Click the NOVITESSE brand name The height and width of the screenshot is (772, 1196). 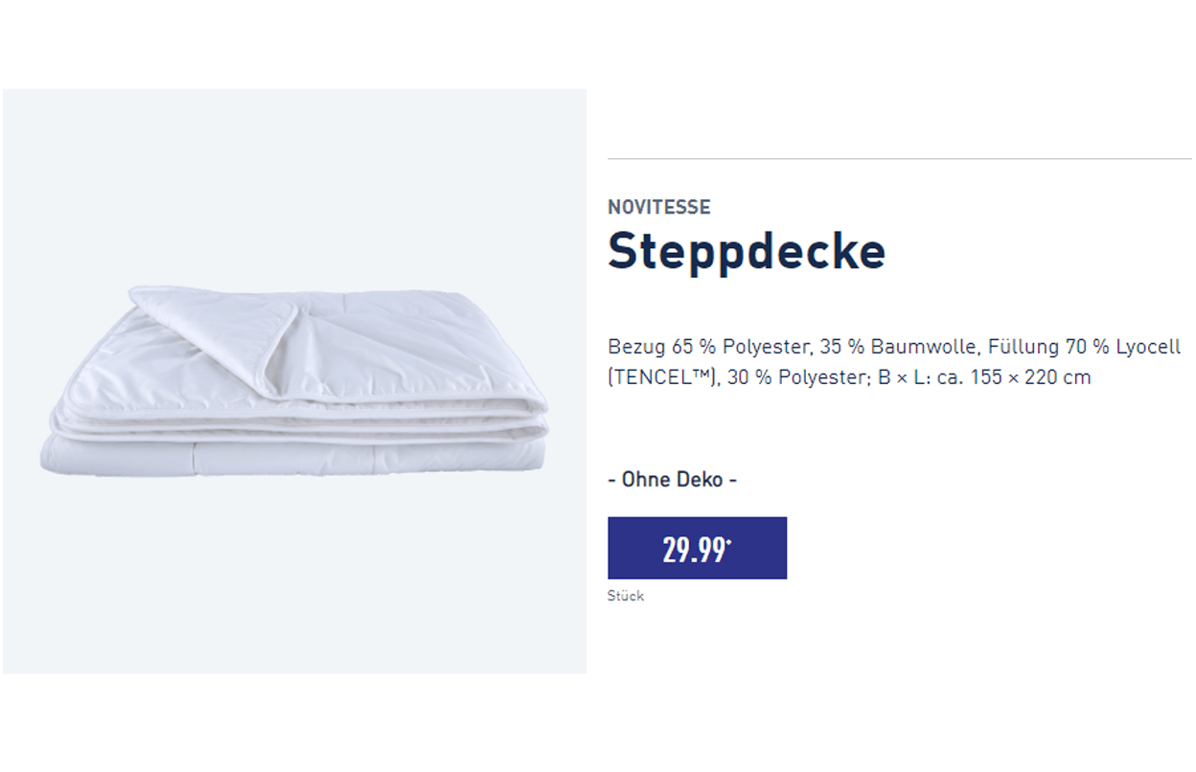(x=659, y=207)
